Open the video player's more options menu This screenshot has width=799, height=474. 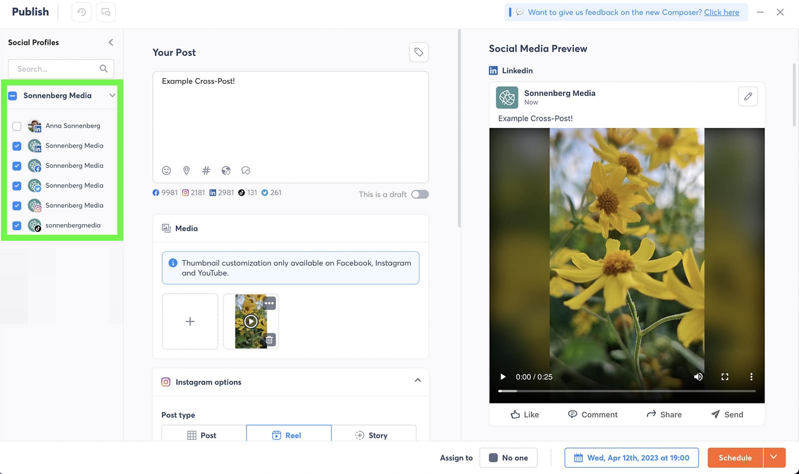[751, 377]
